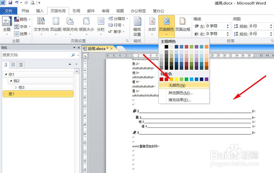This screenshot has width=274, height=173.
Task: Switch to the 引用 References ribbon tab
Action: tap(76, 11)
